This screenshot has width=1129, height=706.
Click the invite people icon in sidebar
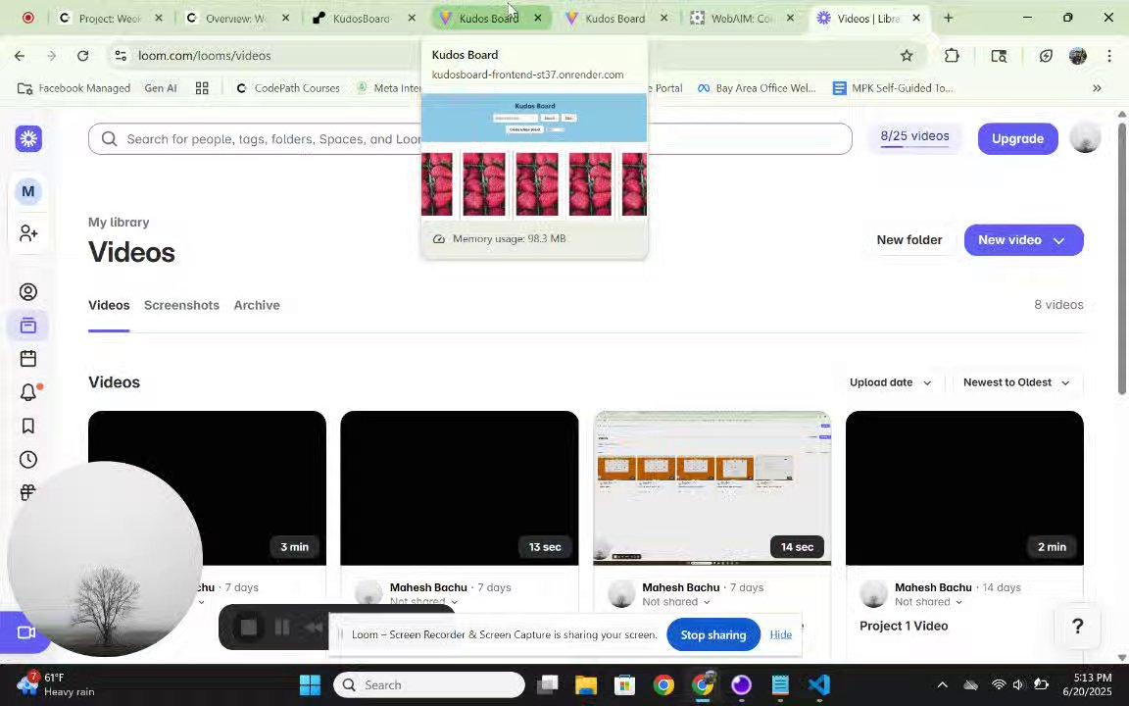click(x=28, y=233)
